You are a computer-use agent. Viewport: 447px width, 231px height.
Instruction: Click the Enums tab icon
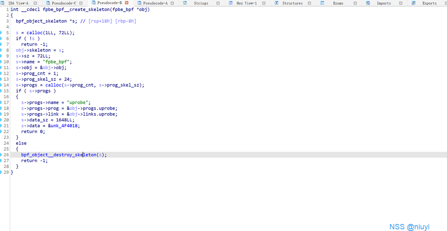[x=322, y=3]
